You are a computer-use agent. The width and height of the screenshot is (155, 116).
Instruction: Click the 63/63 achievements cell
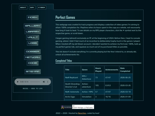point(112,85)
